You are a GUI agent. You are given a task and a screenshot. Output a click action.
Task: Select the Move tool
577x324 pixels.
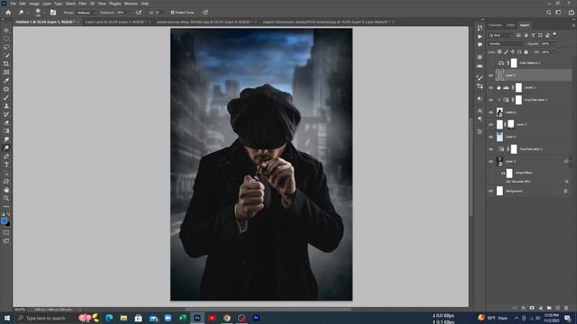[6, 30]
